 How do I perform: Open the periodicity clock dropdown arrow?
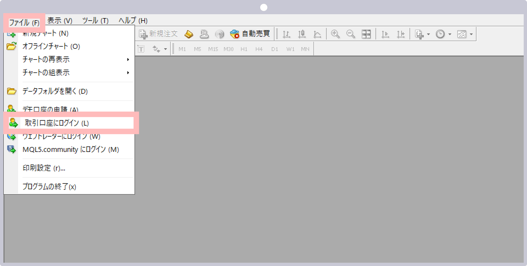(450, 34)
